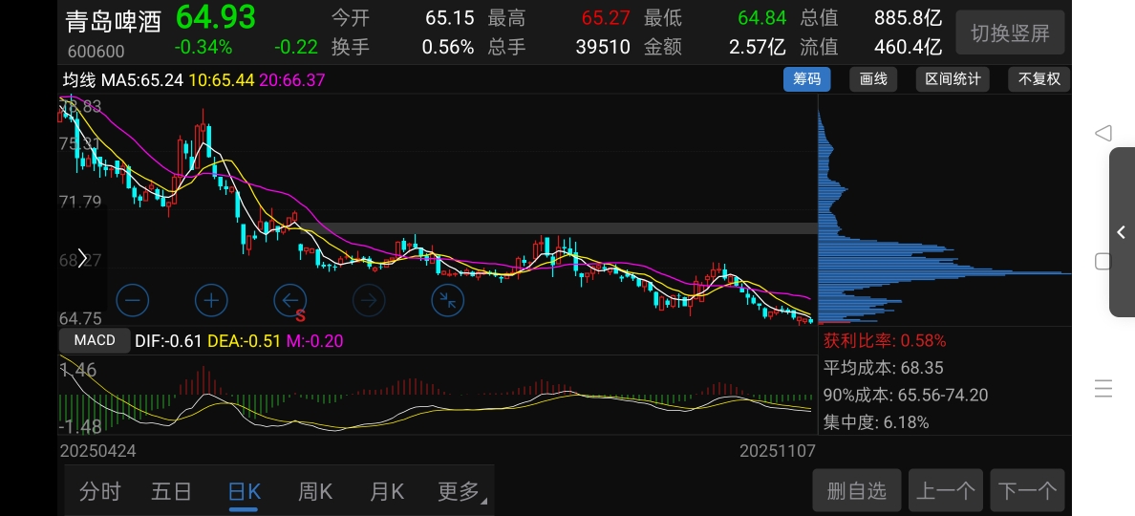Remove stock with 删自选 button

coord(857,491)
